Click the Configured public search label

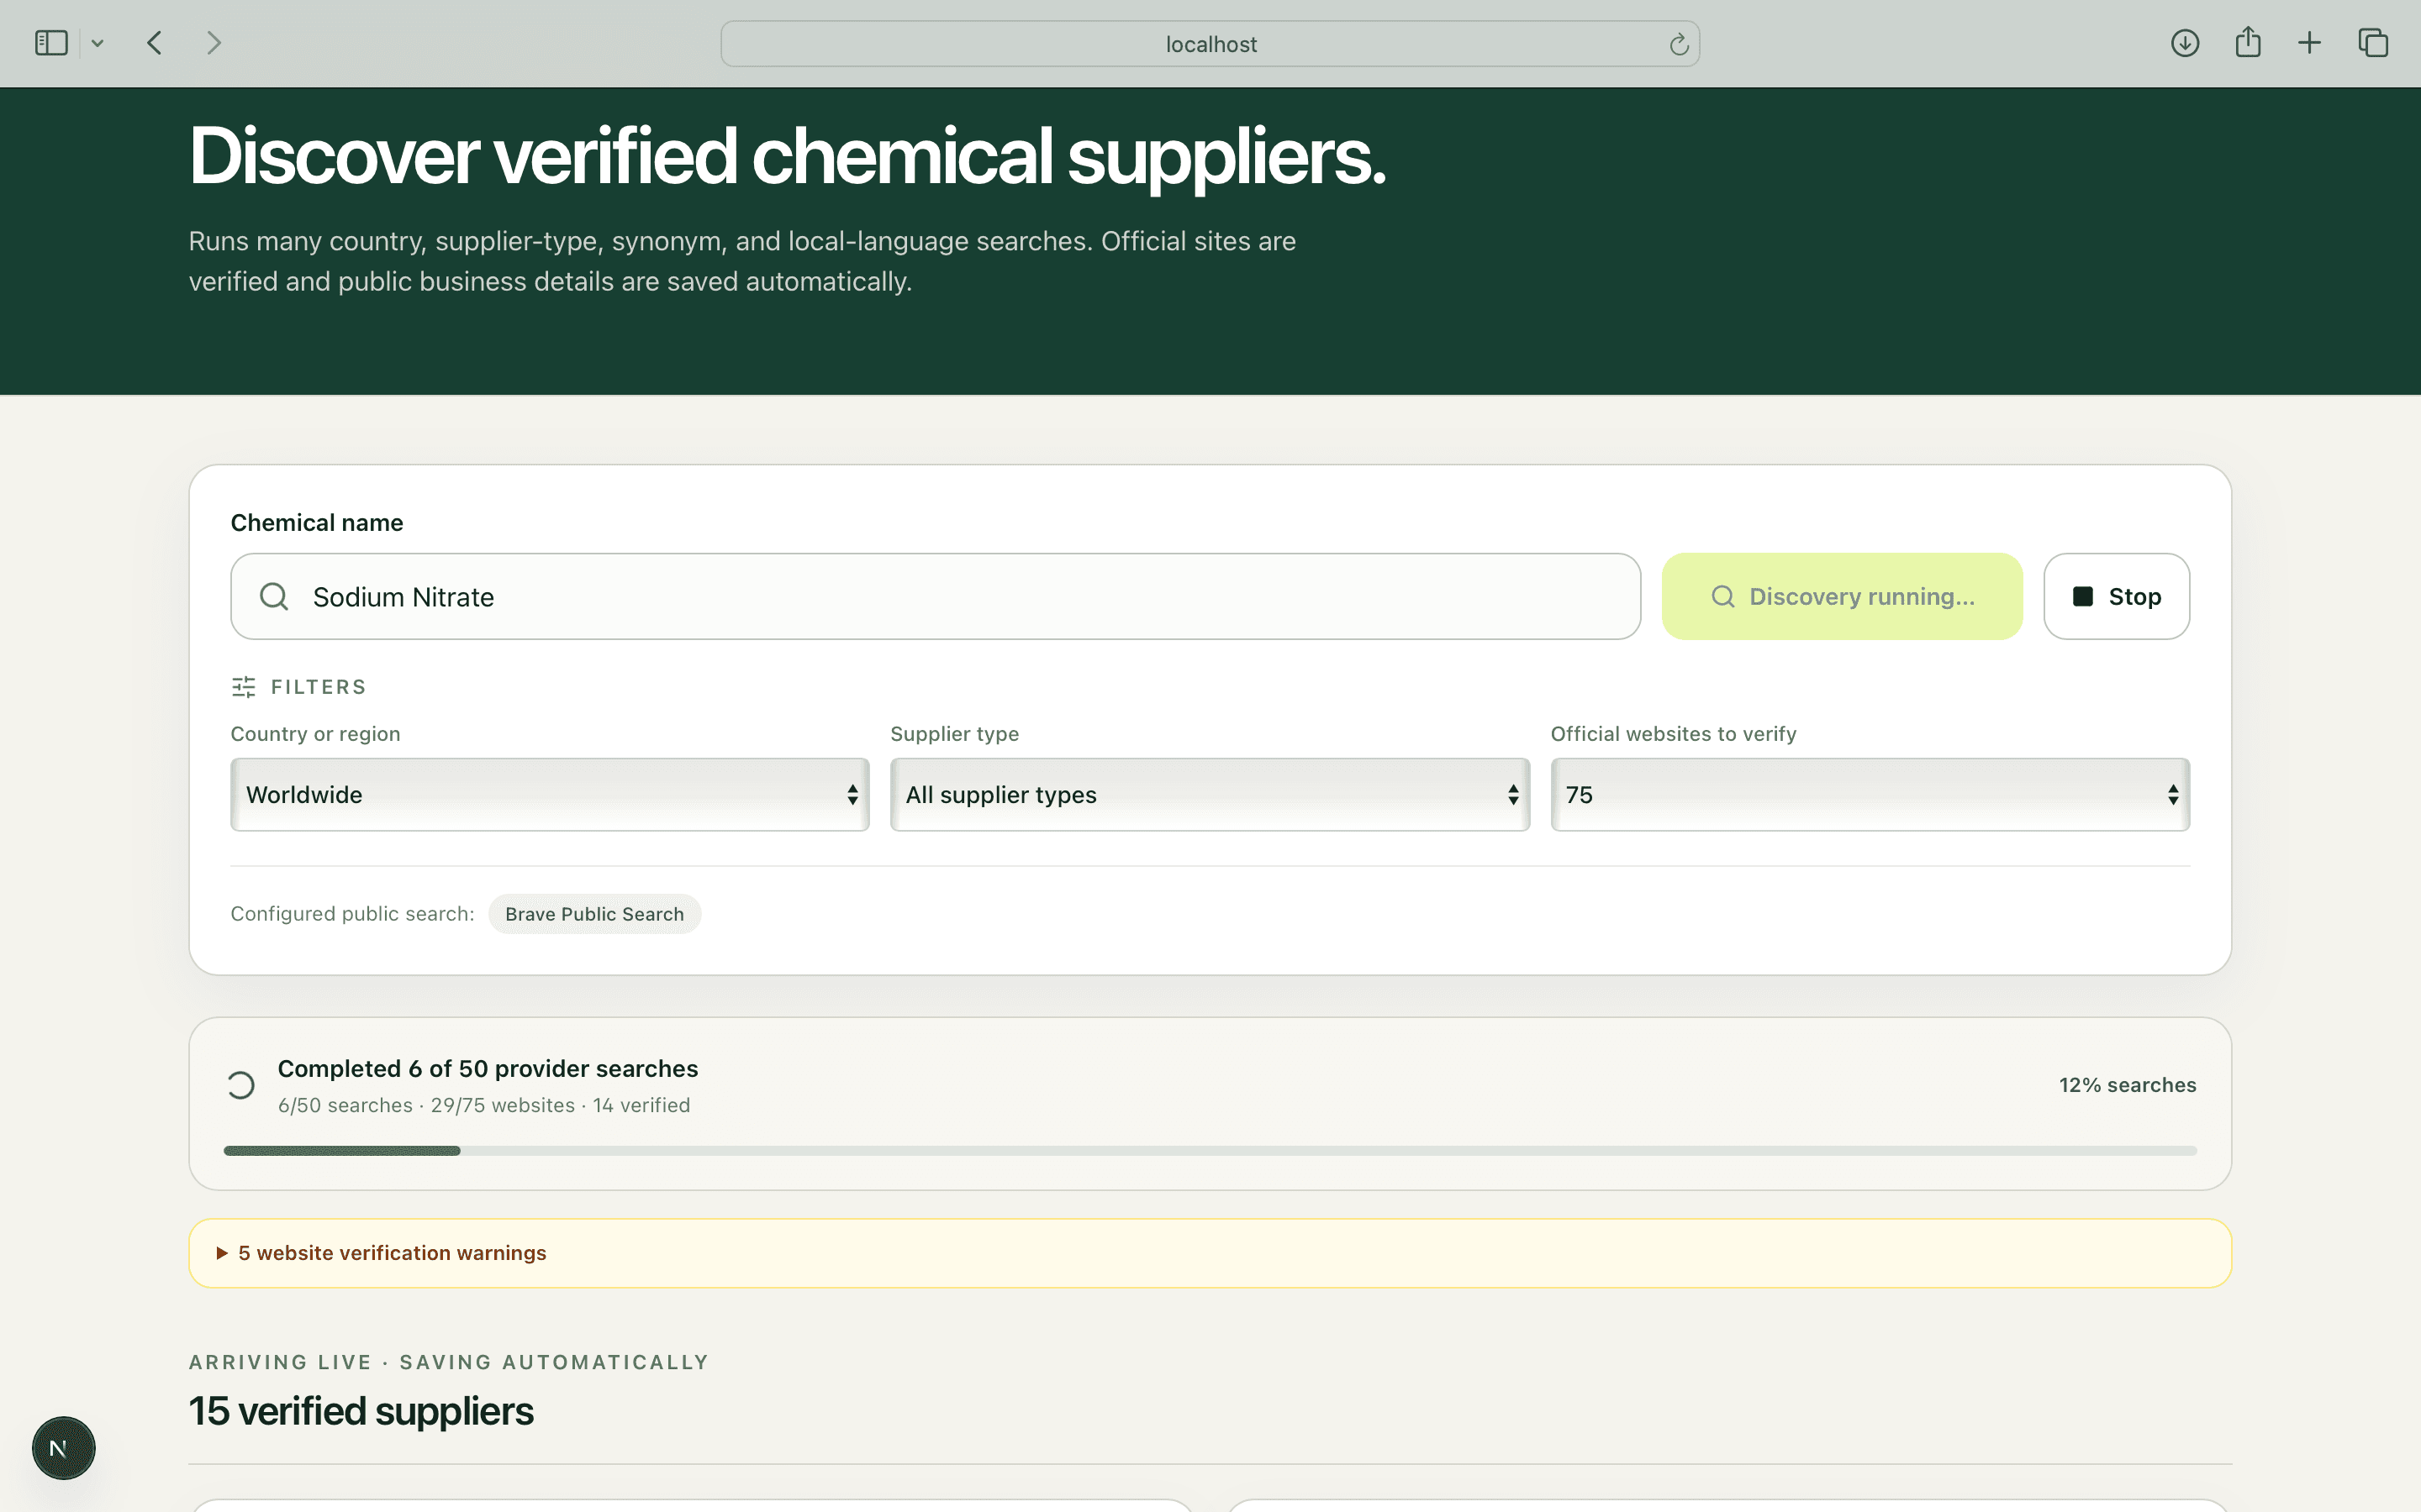click(352, 914)
